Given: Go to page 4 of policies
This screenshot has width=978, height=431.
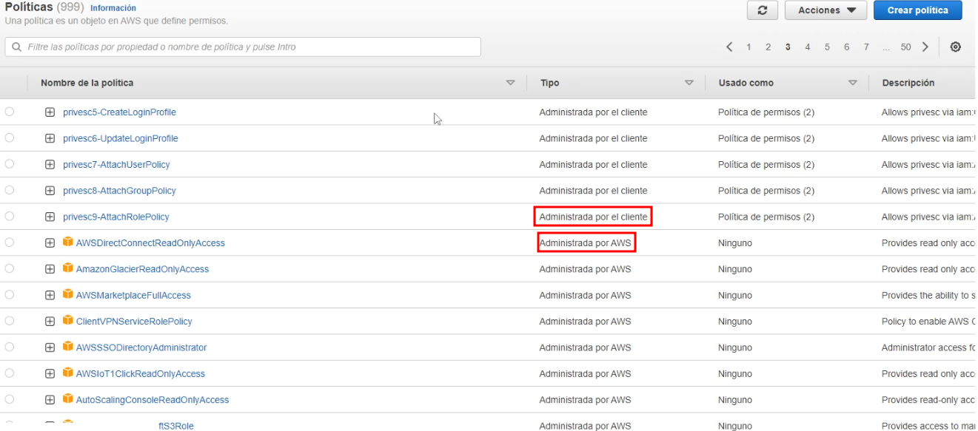Looking at the screenshot, I should pyautogui.click(x=807, y=47).
